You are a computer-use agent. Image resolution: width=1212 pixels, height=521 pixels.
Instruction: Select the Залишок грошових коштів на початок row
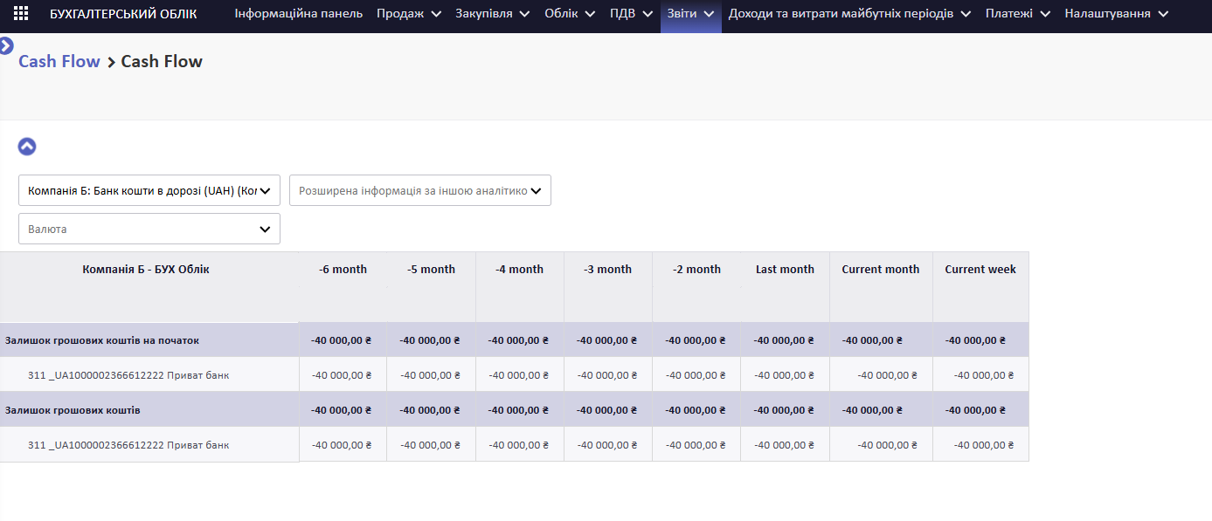click(514, 340)
